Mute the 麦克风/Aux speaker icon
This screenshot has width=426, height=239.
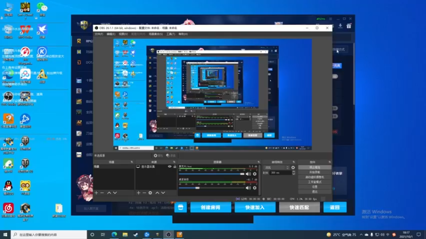(248, 174)
